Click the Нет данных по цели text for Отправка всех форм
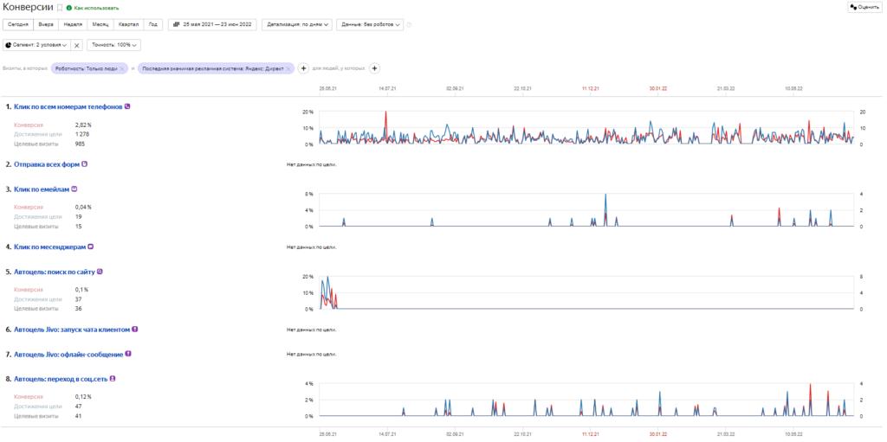This screenshot has width=887, height=442. (x=312, y=164)
